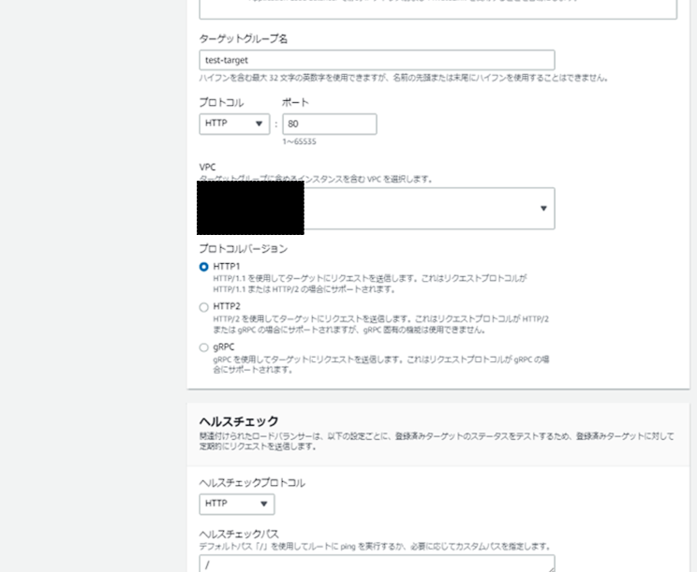
Task: Click the ヘルスチェック section heading
Action: point(239,421)
